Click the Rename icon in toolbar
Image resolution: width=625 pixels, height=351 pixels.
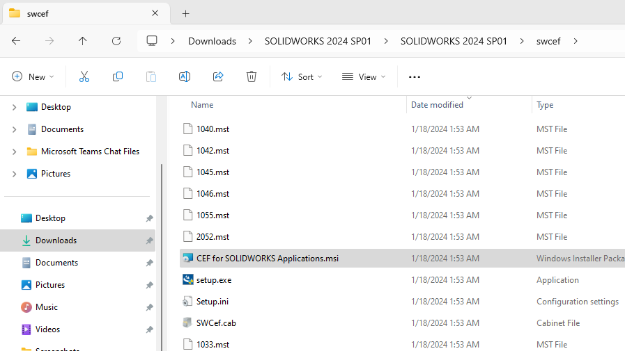click(x=185, y=76)
